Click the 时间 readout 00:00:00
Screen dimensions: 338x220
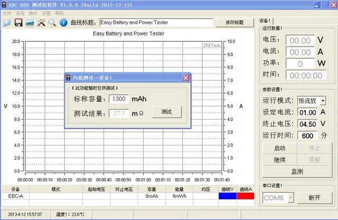coord(306,75)
